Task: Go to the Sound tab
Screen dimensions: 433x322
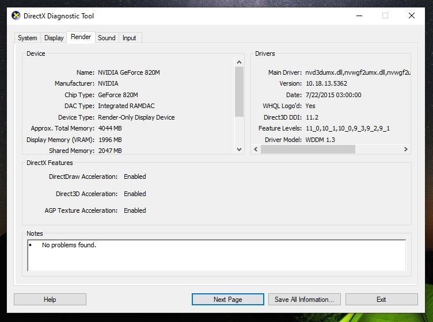Action: 107,38
